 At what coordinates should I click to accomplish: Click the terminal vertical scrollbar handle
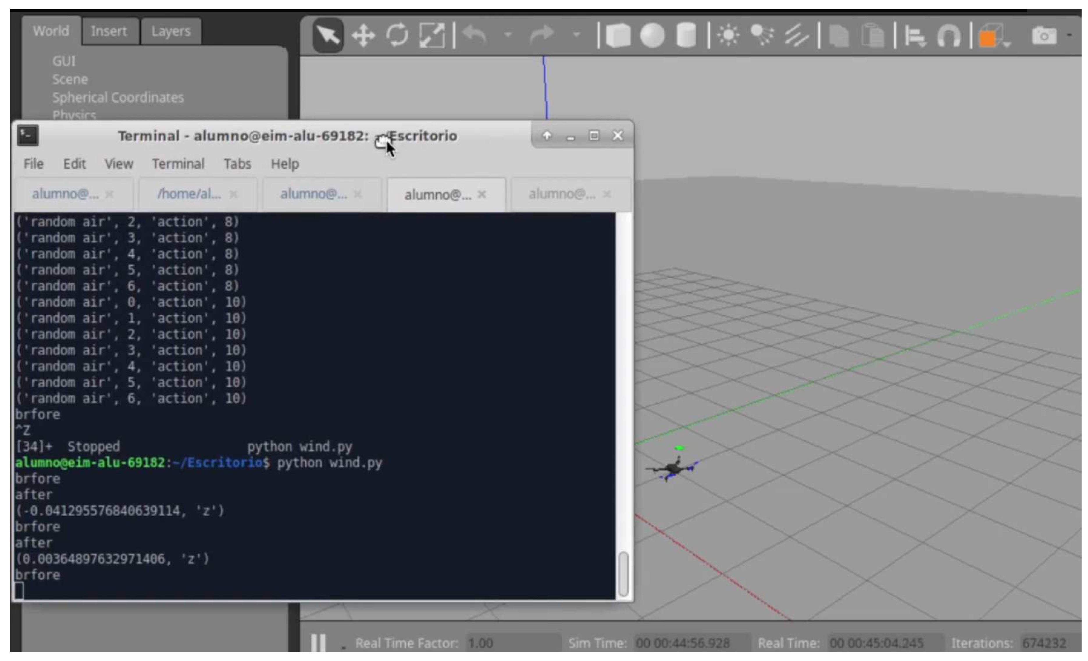[x=623, y=573]
